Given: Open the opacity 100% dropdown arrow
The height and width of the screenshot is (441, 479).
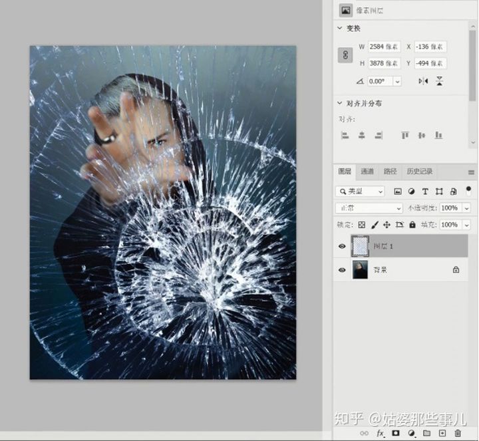Looking at the screenshot, I should point(466,208).
